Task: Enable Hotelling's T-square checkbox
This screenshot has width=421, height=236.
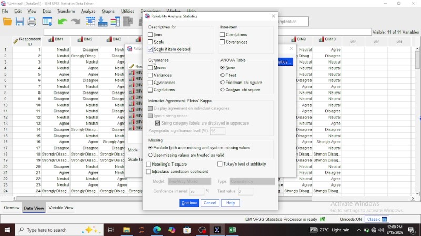Action: tap(148, 164)
